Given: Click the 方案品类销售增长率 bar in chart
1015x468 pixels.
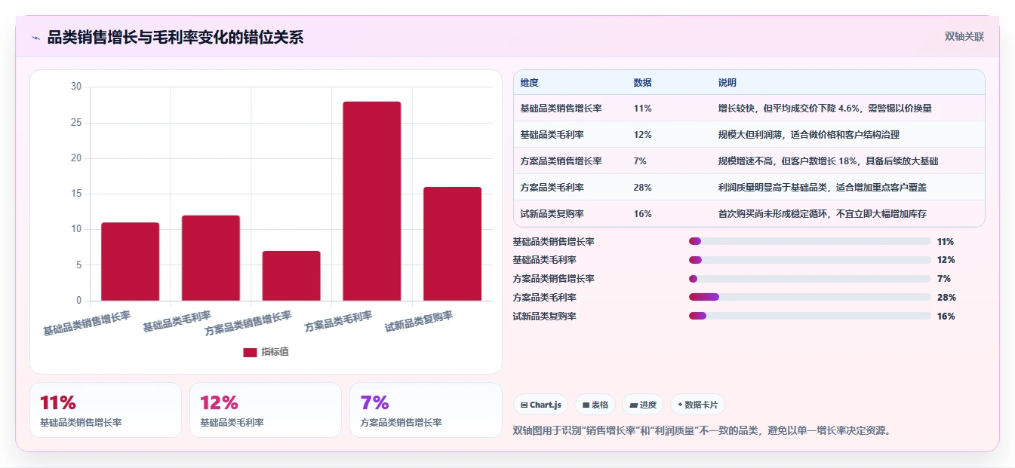Looking at the screenshot, I should click(291, 276).
